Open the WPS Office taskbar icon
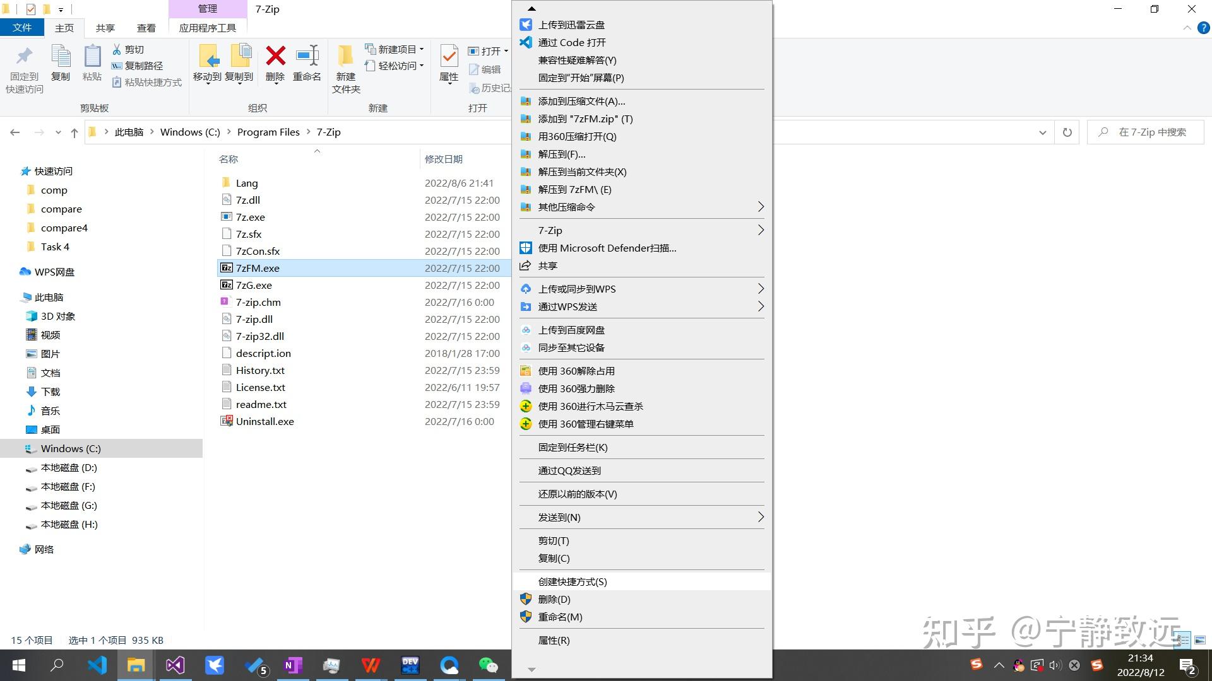 [371, 665]
